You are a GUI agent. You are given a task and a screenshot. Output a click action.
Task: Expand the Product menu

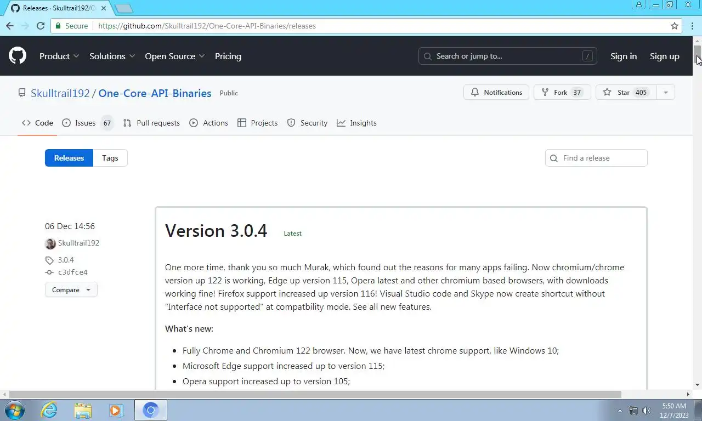click(x=59, y=56)
